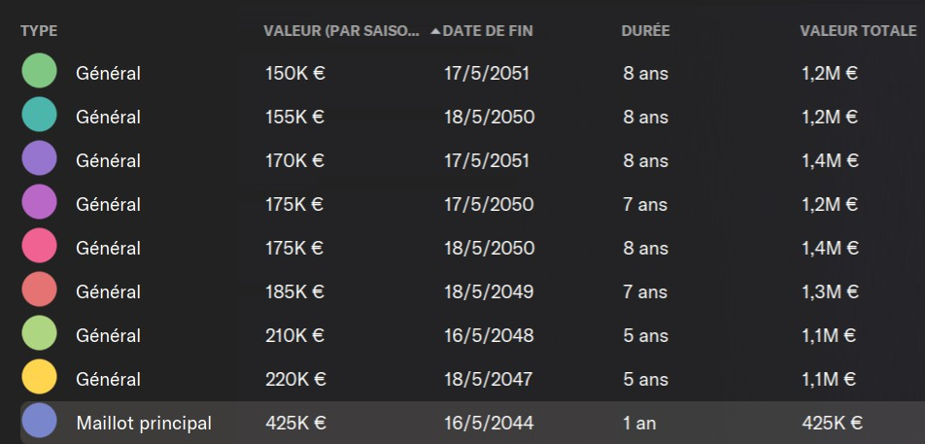Select the blue circle beside Maillot principal
This screenshot has width=925, height=444.
coord(39,423)
